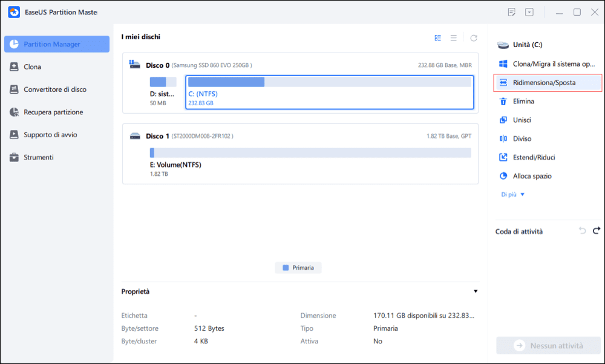Switch disk list to card view

(x=437, y=37)
